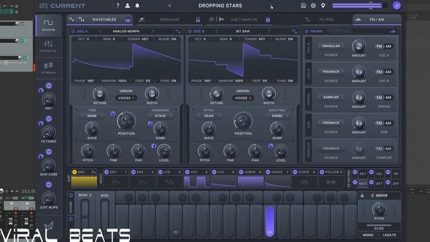Open the user account icon
The height and width of the screenshot is (242, 430).
tap(128, 5)
